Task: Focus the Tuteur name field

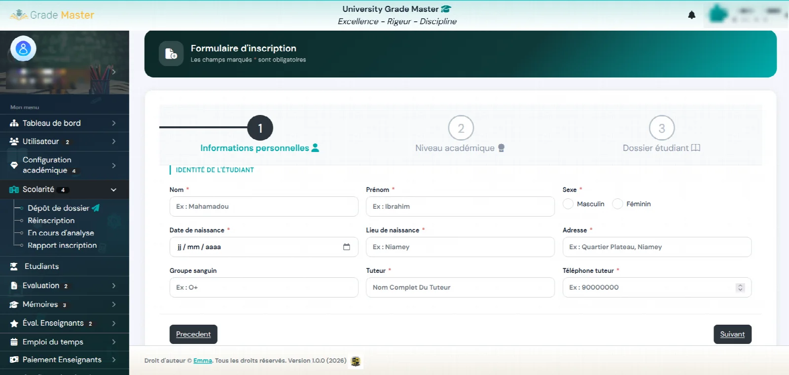Action: click(460, 287)
